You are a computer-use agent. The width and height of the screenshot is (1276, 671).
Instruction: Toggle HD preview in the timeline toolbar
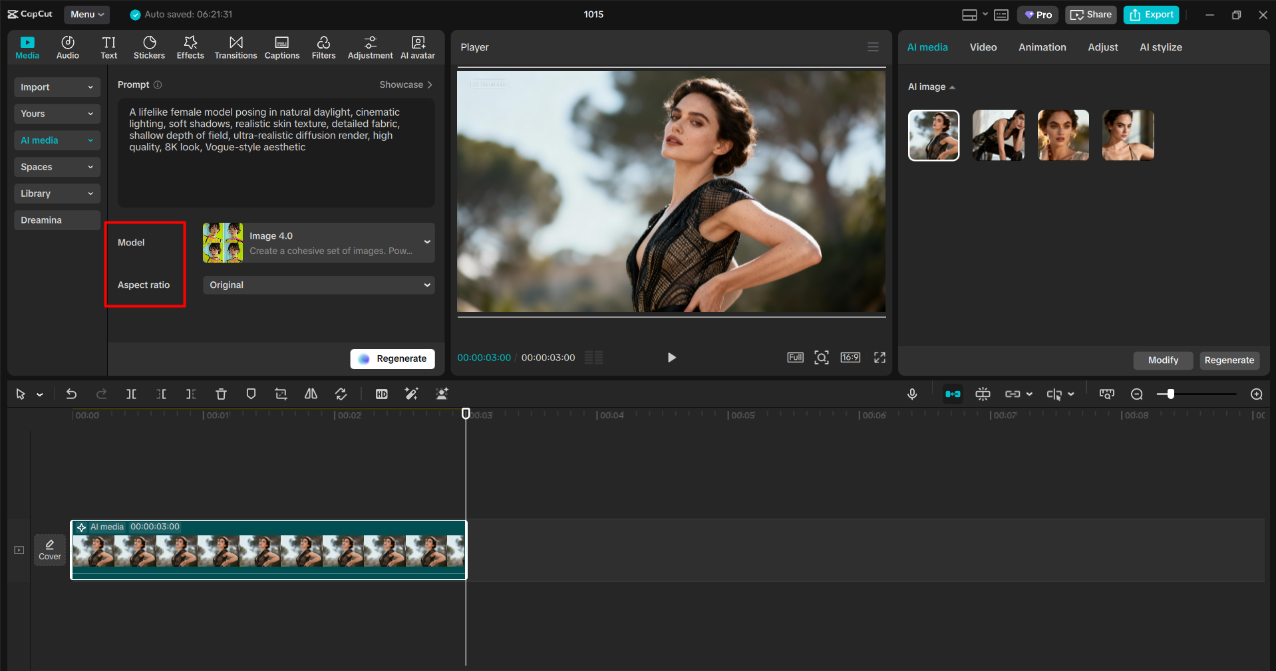pos(381,394)
